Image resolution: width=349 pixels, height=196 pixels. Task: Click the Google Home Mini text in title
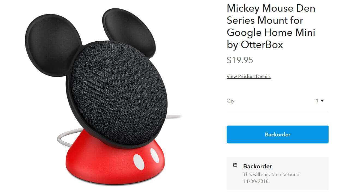[271, 33]
